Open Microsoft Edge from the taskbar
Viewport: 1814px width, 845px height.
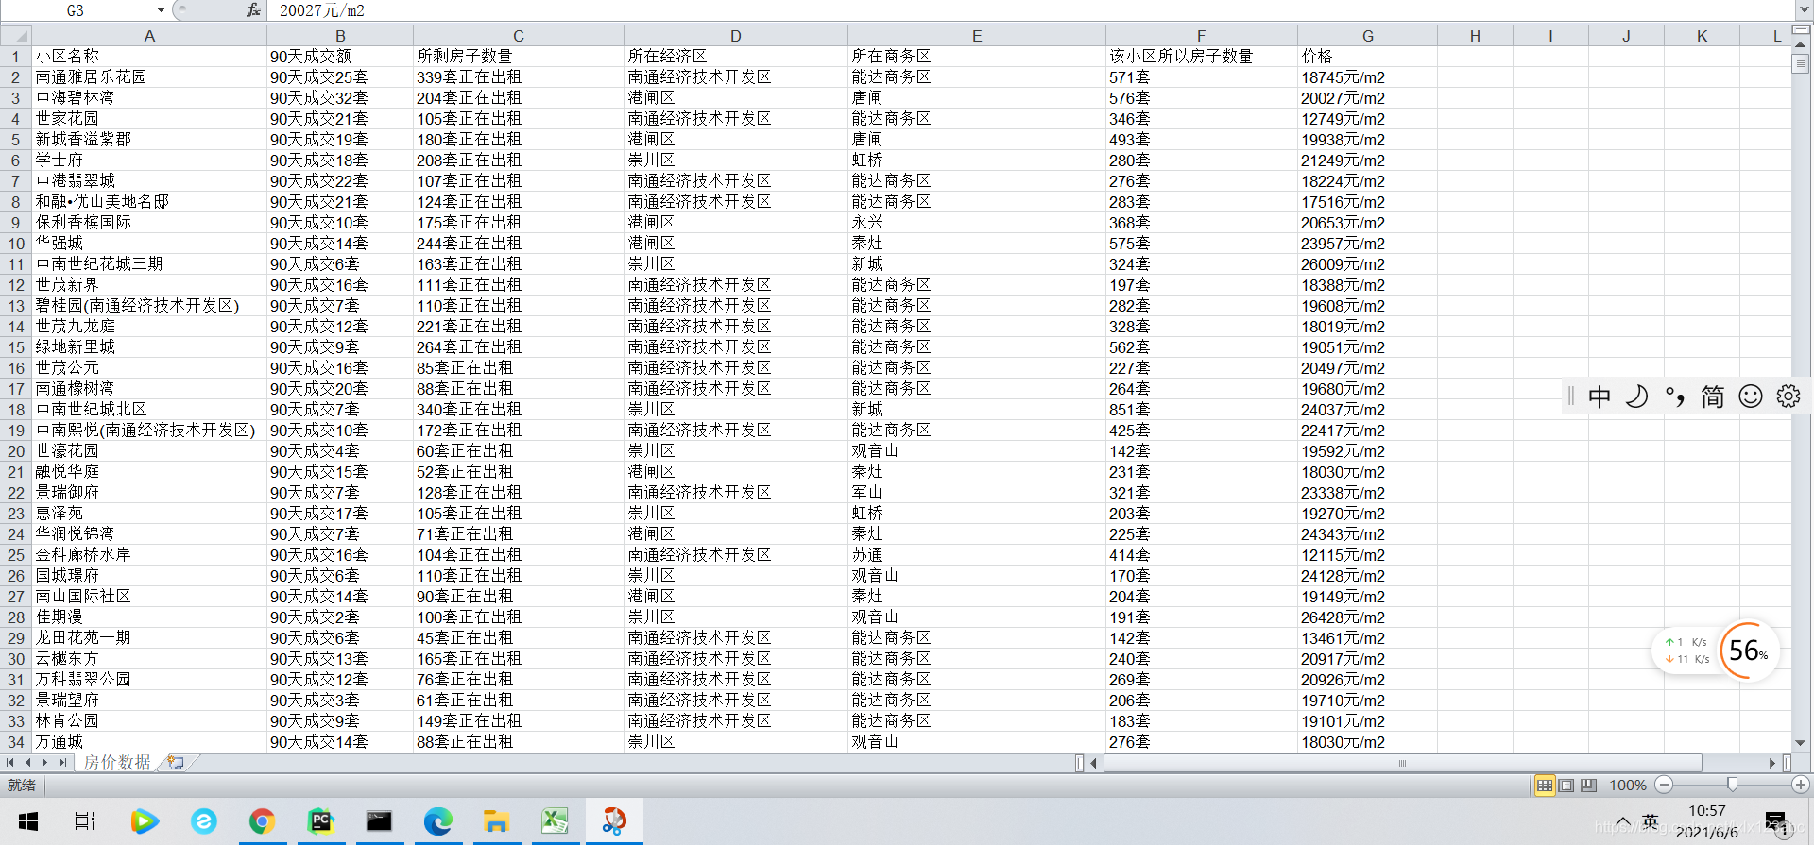437,821
